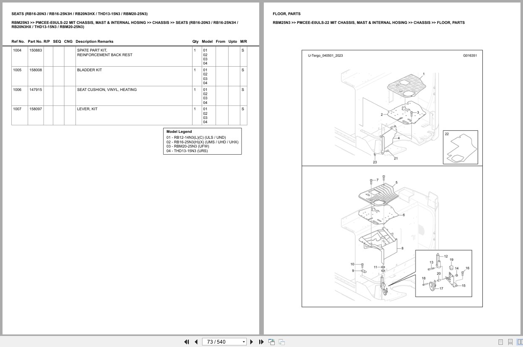Click the Qty column header

(x=195, y=41)
